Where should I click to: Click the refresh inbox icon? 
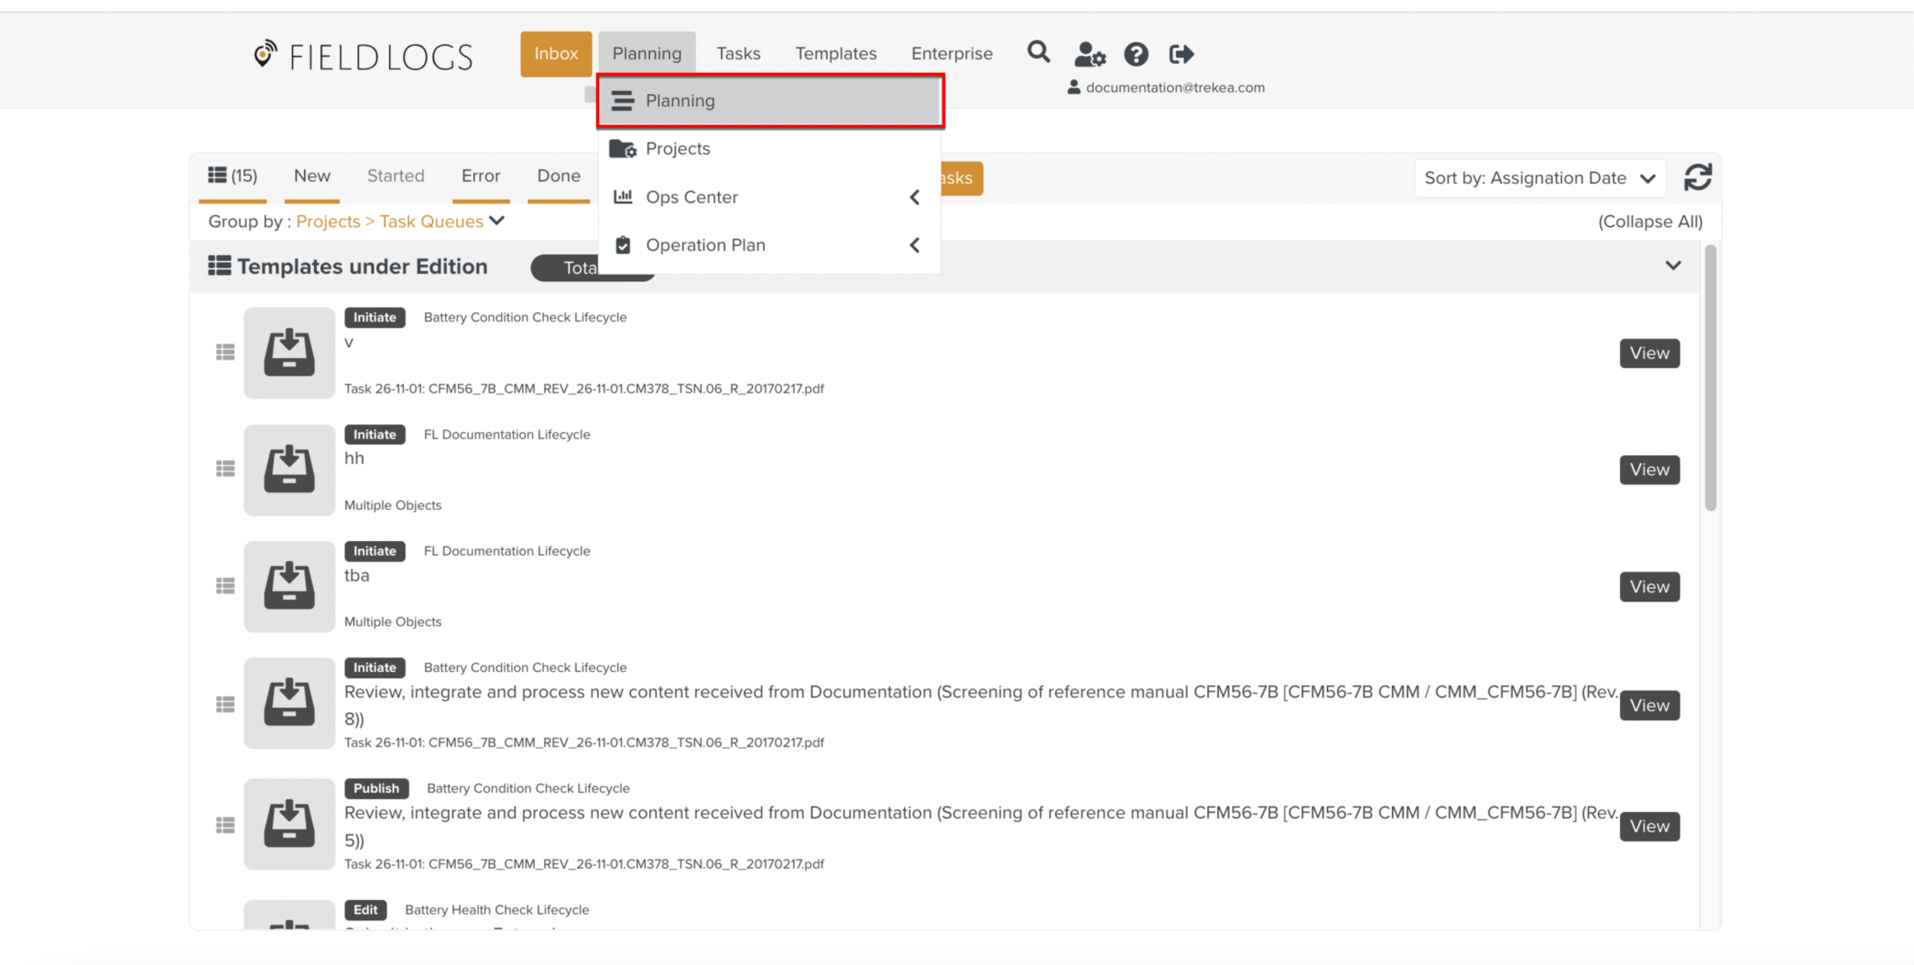[1697, 178]
